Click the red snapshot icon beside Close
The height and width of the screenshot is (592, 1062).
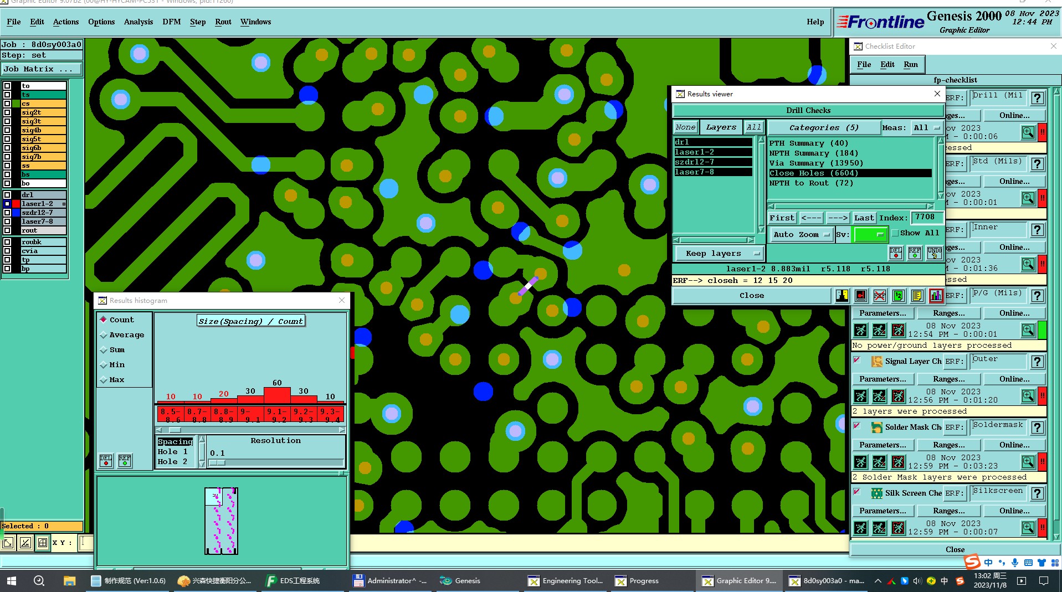tap(861, 296)
